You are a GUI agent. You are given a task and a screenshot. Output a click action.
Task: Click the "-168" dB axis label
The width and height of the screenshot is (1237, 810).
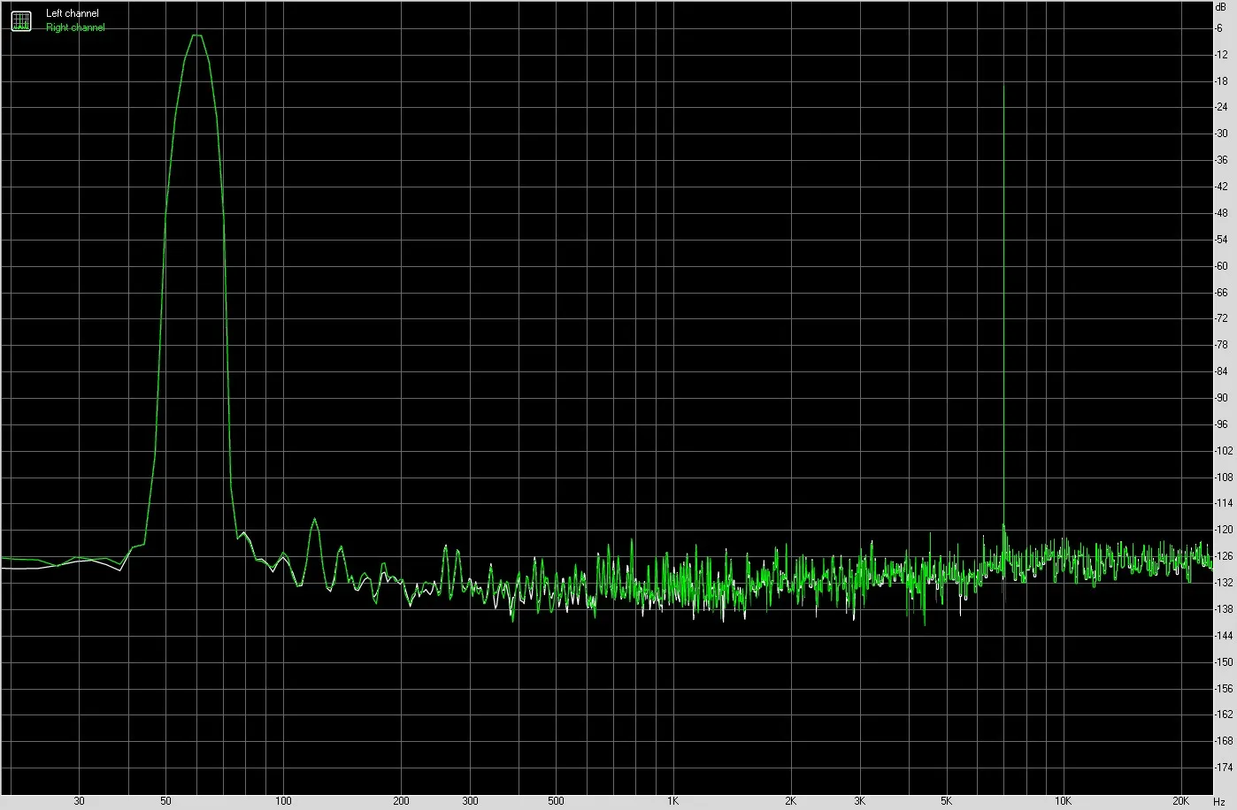click(x=1224, y=741)
